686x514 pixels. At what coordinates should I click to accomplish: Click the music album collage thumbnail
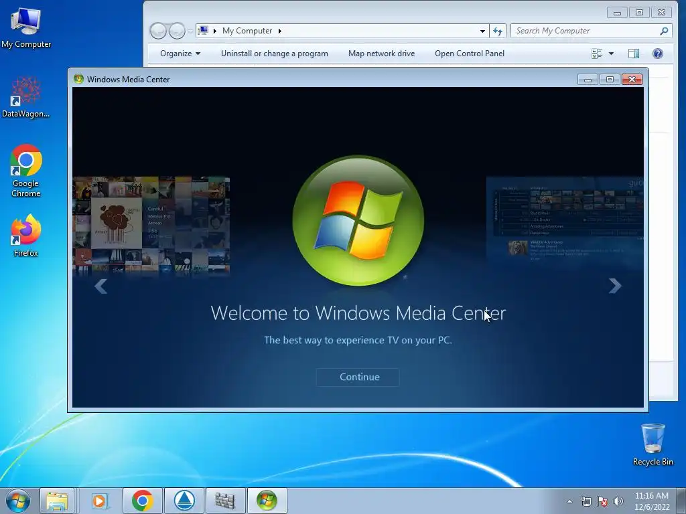[151, 226]
